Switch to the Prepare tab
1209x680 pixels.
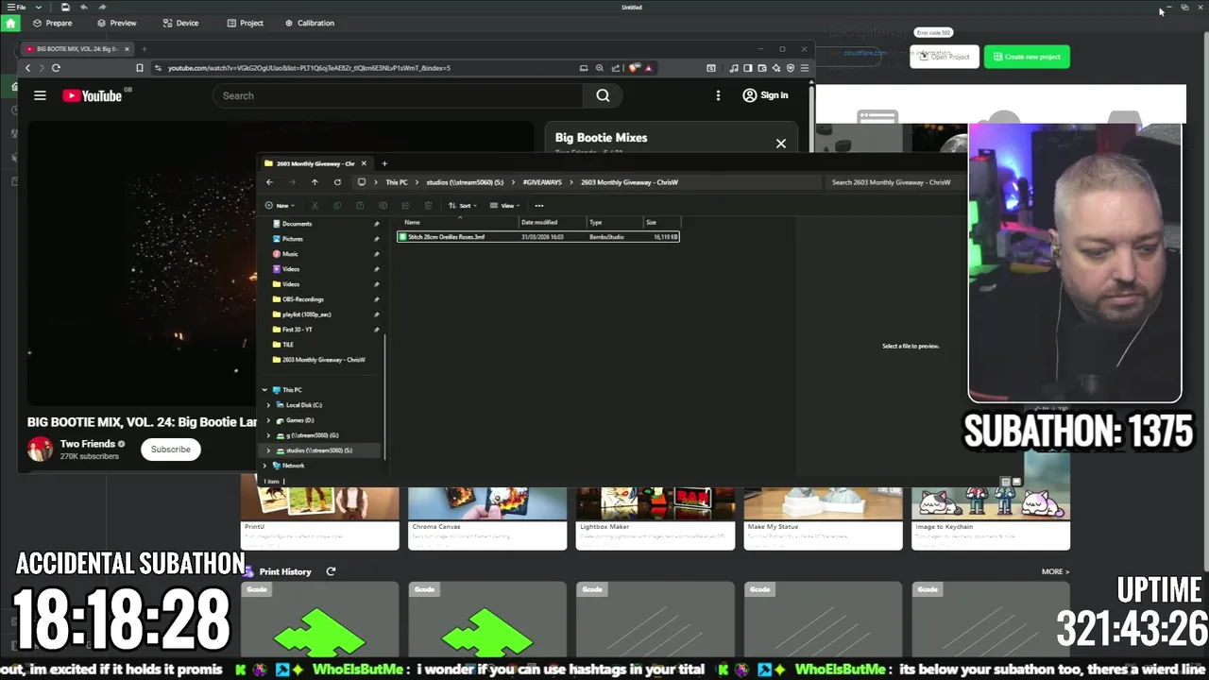52,23
